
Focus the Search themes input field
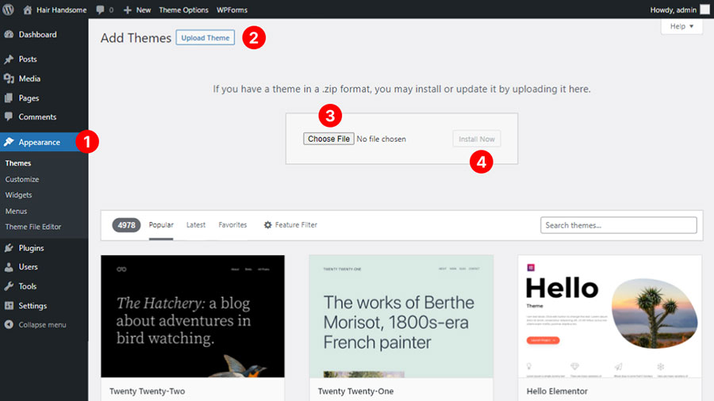point(619,225)
